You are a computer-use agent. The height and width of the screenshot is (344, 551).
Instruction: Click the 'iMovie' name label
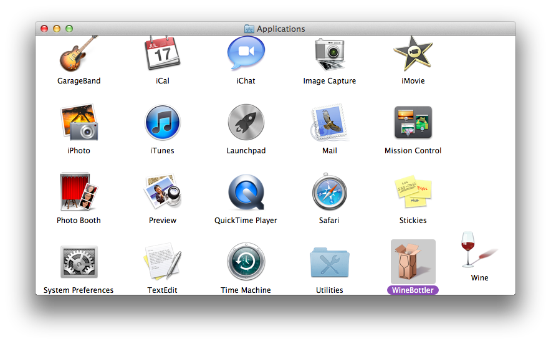point(413,81)
